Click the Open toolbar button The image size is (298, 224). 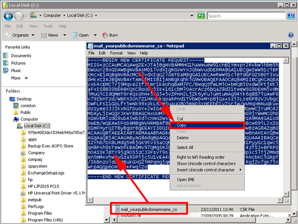click(x=81, y=35)
